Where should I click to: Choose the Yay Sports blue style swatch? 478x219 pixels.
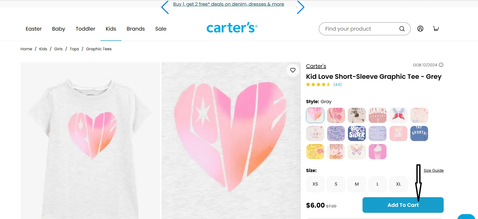(419, 133)
